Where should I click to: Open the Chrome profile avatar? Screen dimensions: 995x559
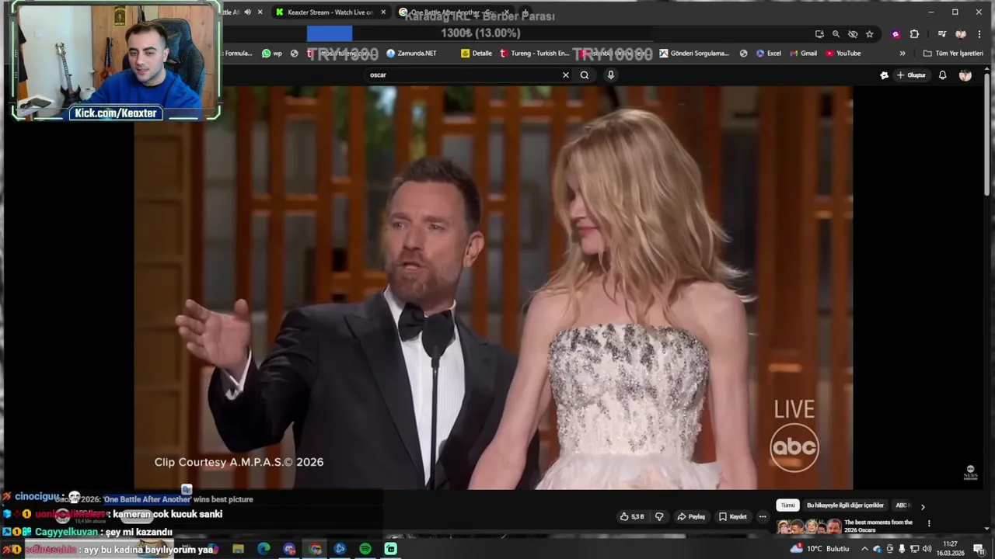(961, 34)
